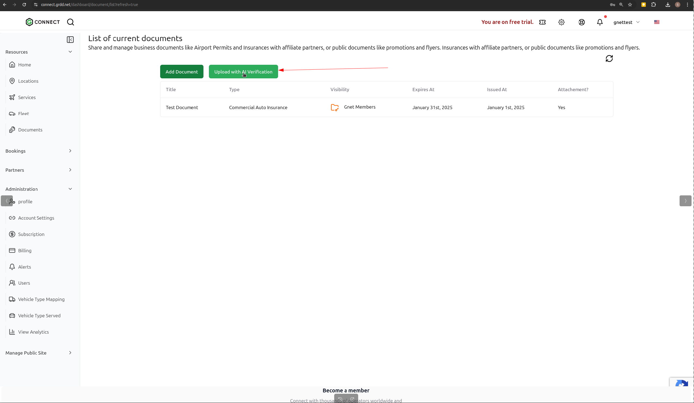Collapse the Resources sidebar section
This screenshot has width=694, height=403.
pyautogui.click(x=70, y=52)
